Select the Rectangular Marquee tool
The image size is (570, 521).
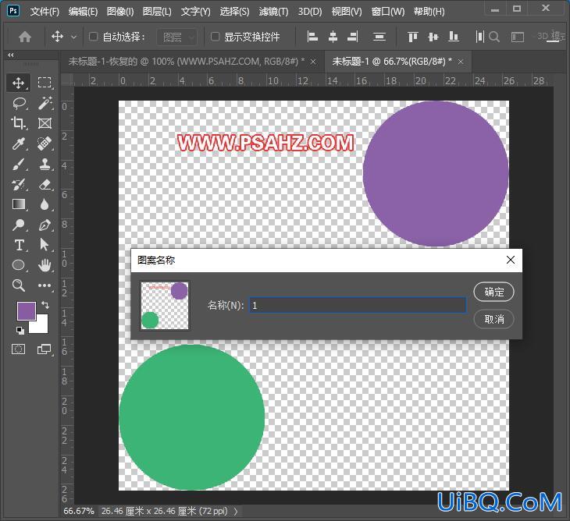(45, 83)
